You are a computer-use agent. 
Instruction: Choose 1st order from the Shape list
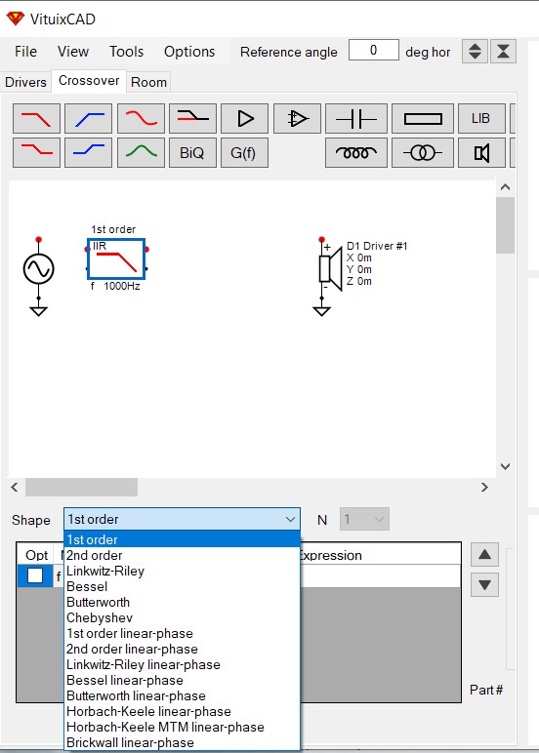click(183, 539)
